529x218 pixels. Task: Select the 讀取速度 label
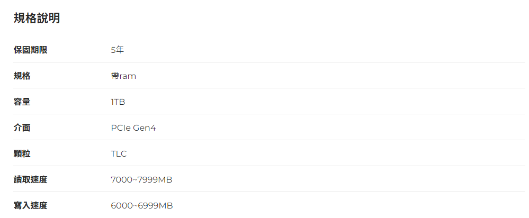point(30,179)
